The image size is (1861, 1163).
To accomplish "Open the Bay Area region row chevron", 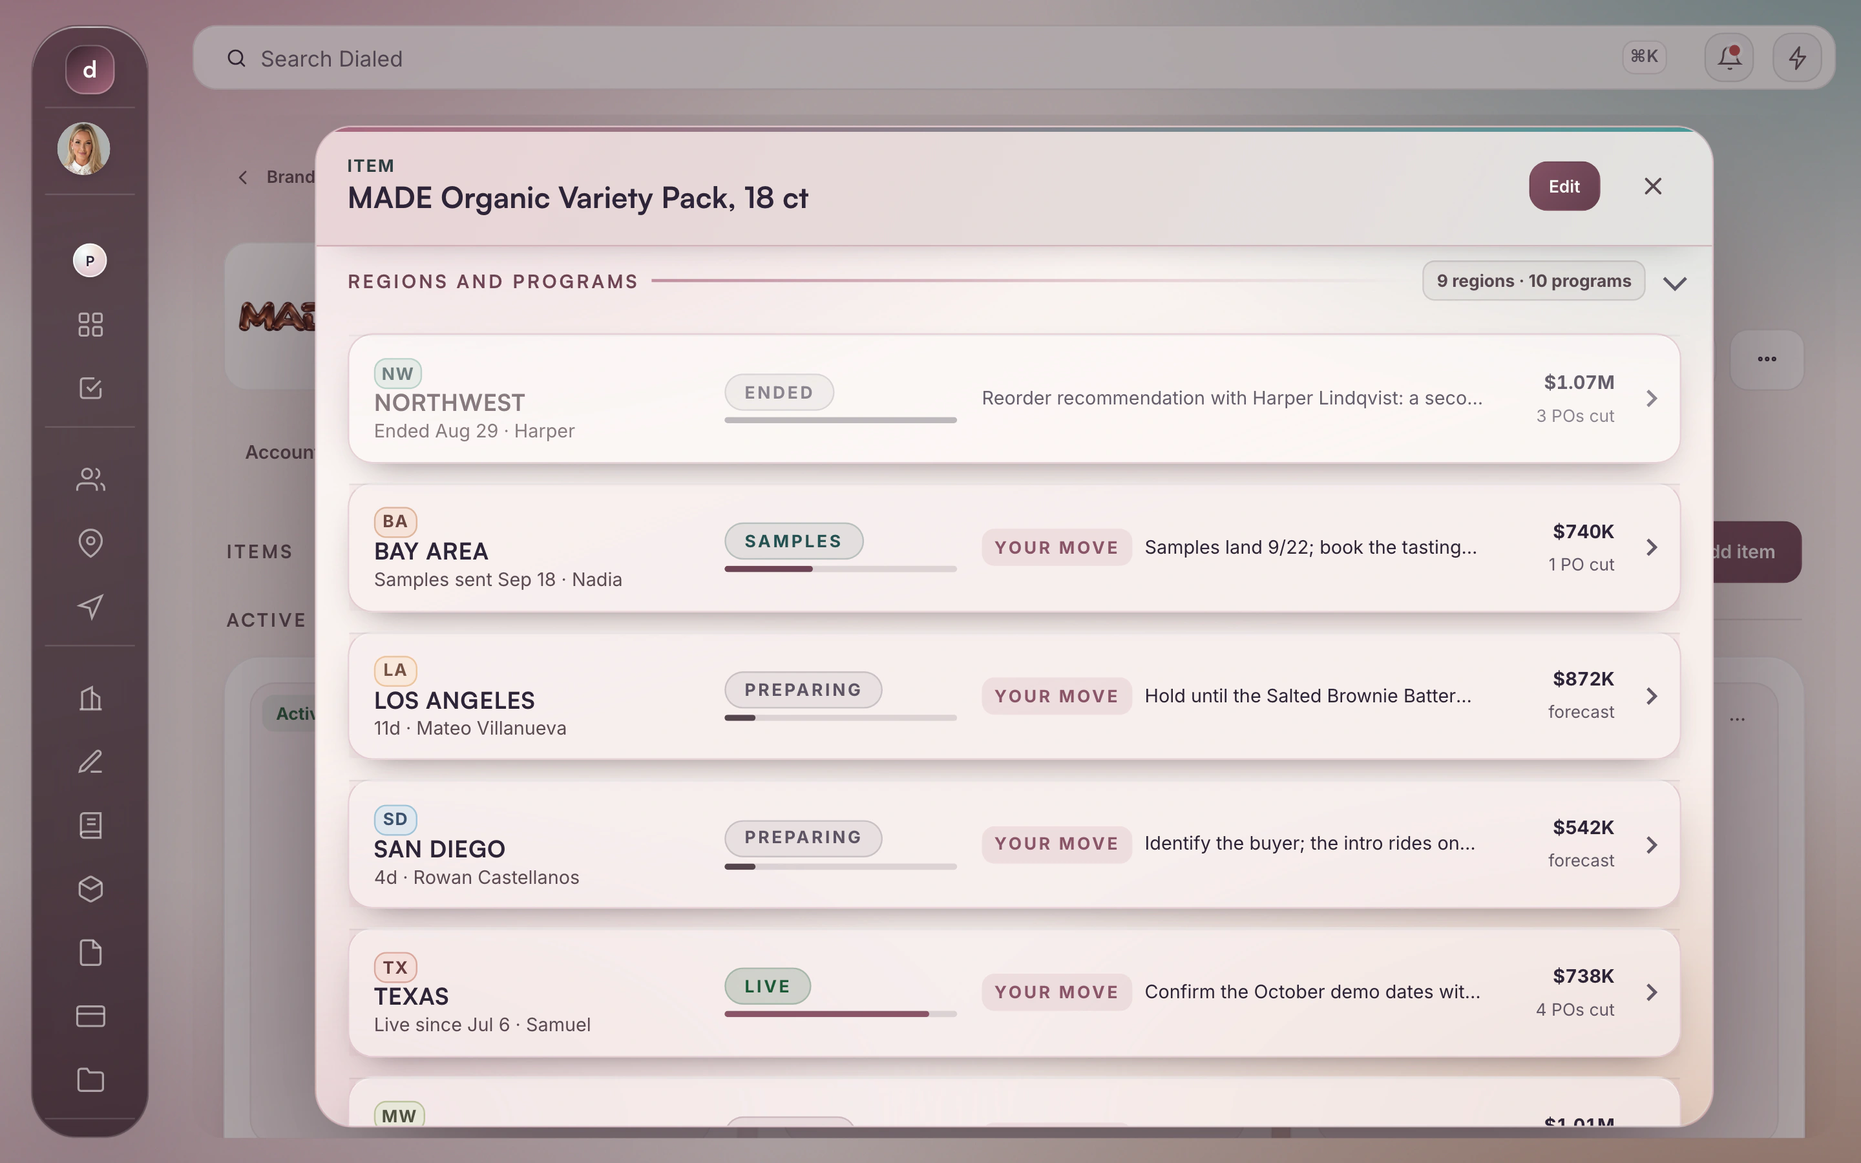I will (x=1652, y=548).
